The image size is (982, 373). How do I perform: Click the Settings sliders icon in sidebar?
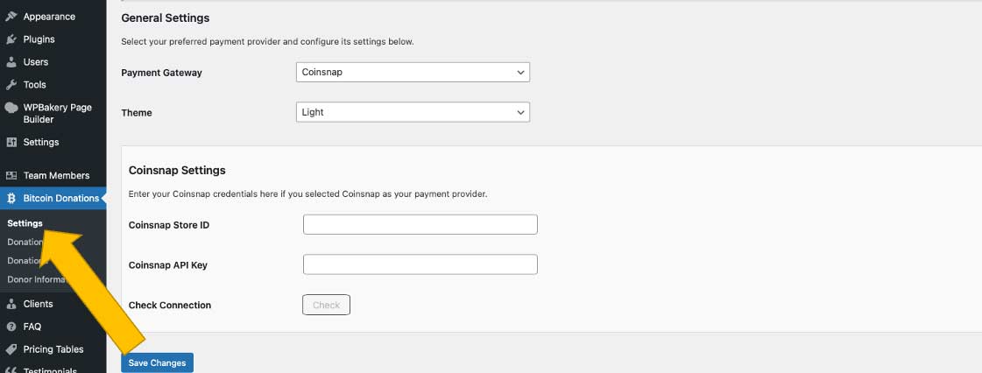tap(11, 142)
